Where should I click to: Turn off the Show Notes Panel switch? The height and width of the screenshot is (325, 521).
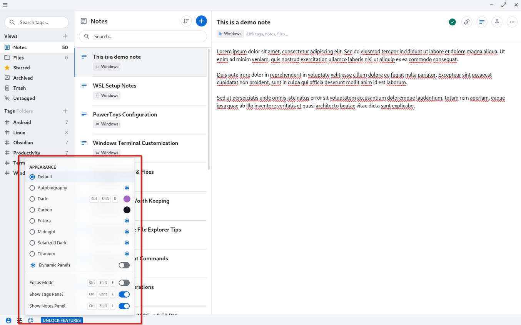click(x=124, y=306)
